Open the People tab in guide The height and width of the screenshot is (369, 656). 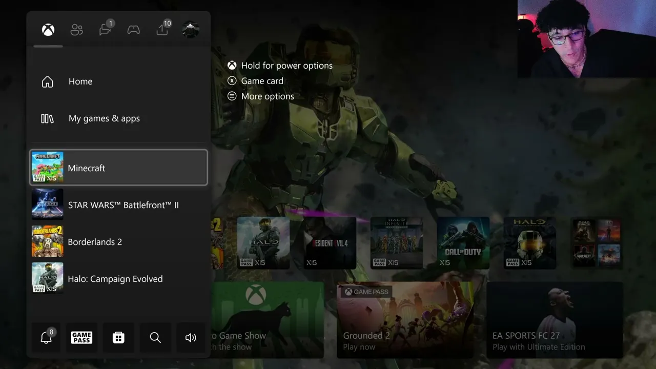pyautogui.click(x=77, y=30)
